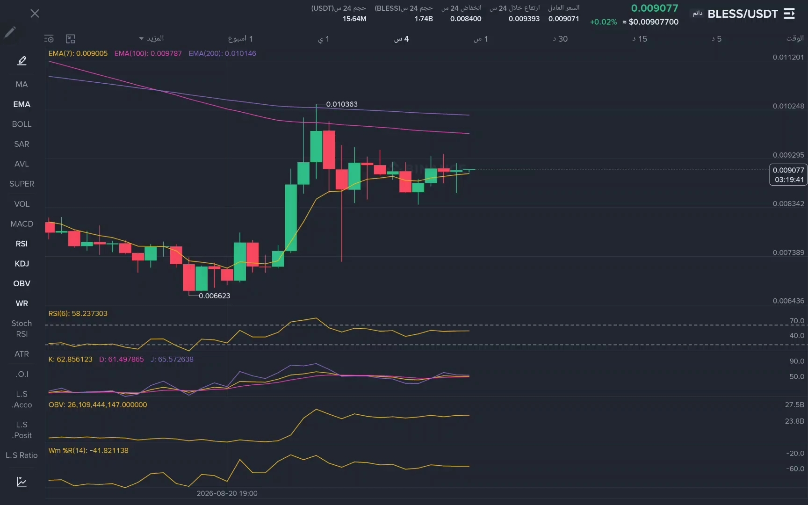This screenshot has width=808, height=505.
Task: Click the 0.011201 price axis label
Action: 788,57
